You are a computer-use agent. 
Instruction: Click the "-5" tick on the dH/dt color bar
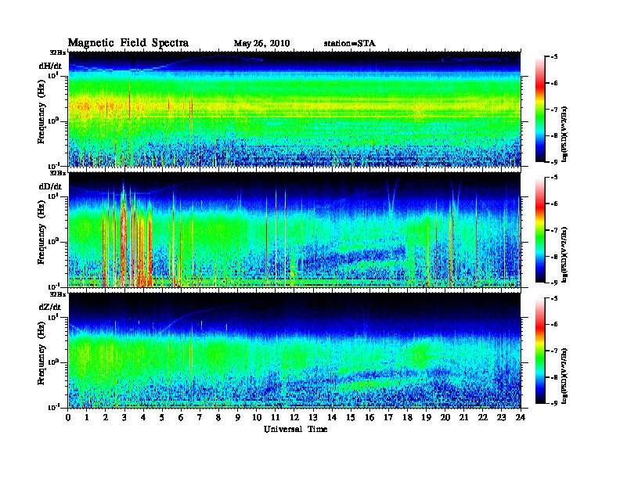(x=554, y=57)
